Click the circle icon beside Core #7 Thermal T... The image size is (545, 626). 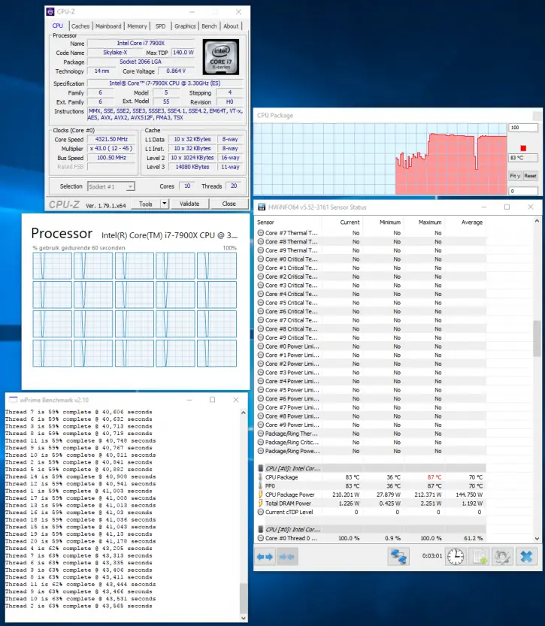tap(261, 233)
